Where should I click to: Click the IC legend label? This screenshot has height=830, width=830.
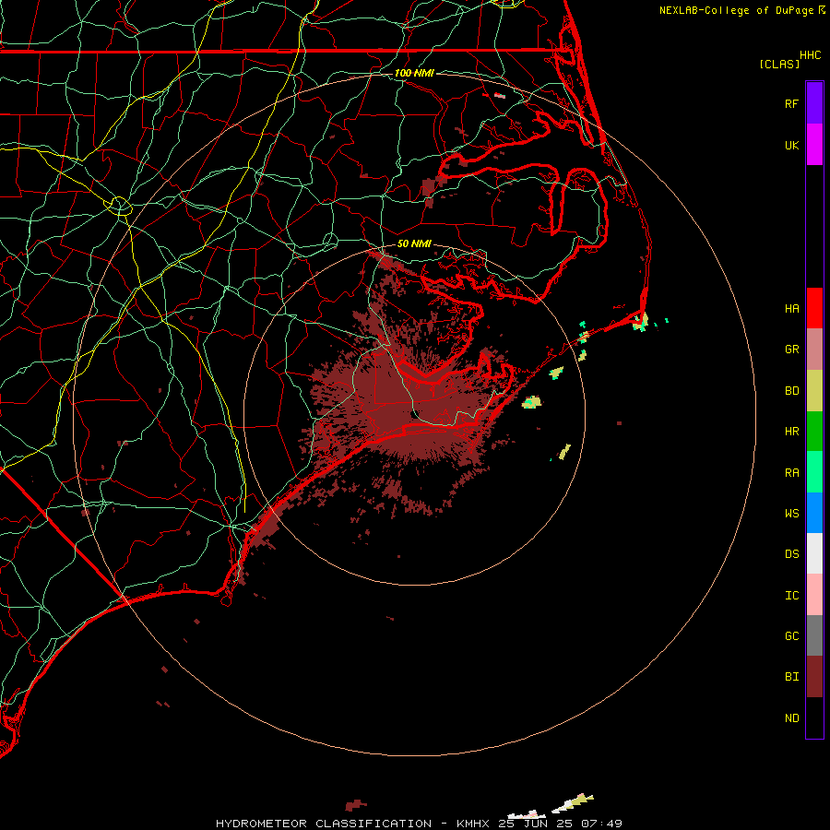(x=791, y=596)
